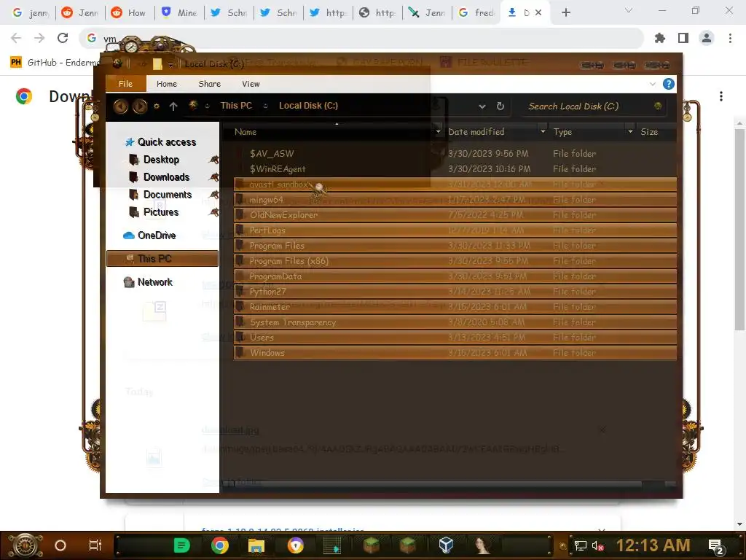Select the Python27 folder
Viewport: 746px width, 560px height.
click(x=455, y=292)
